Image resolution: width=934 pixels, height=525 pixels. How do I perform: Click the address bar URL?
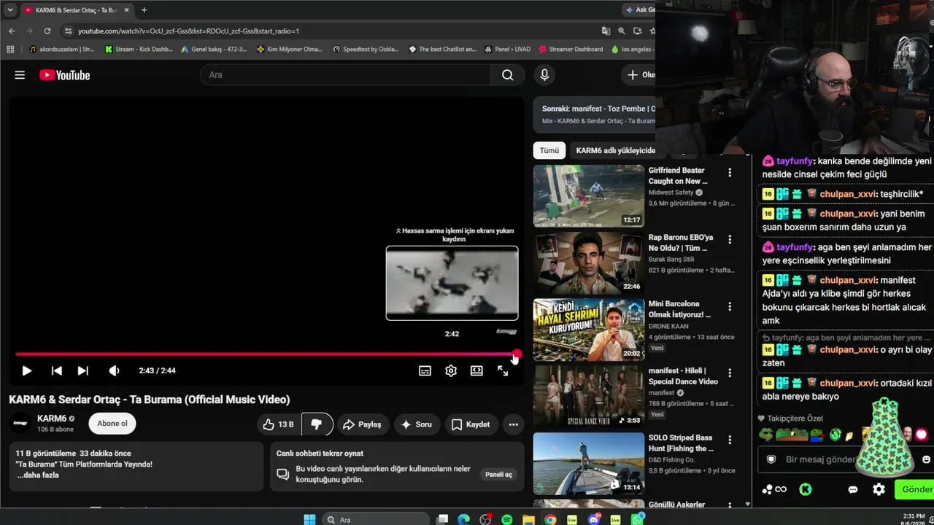(x=188, y=31)
